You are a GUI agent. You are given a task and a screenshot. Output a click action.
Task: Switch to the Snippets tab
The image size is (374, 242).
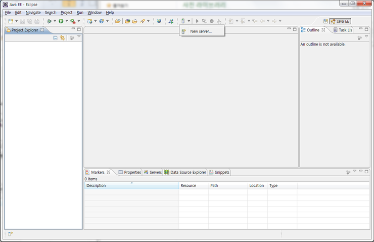coord(219,172)
